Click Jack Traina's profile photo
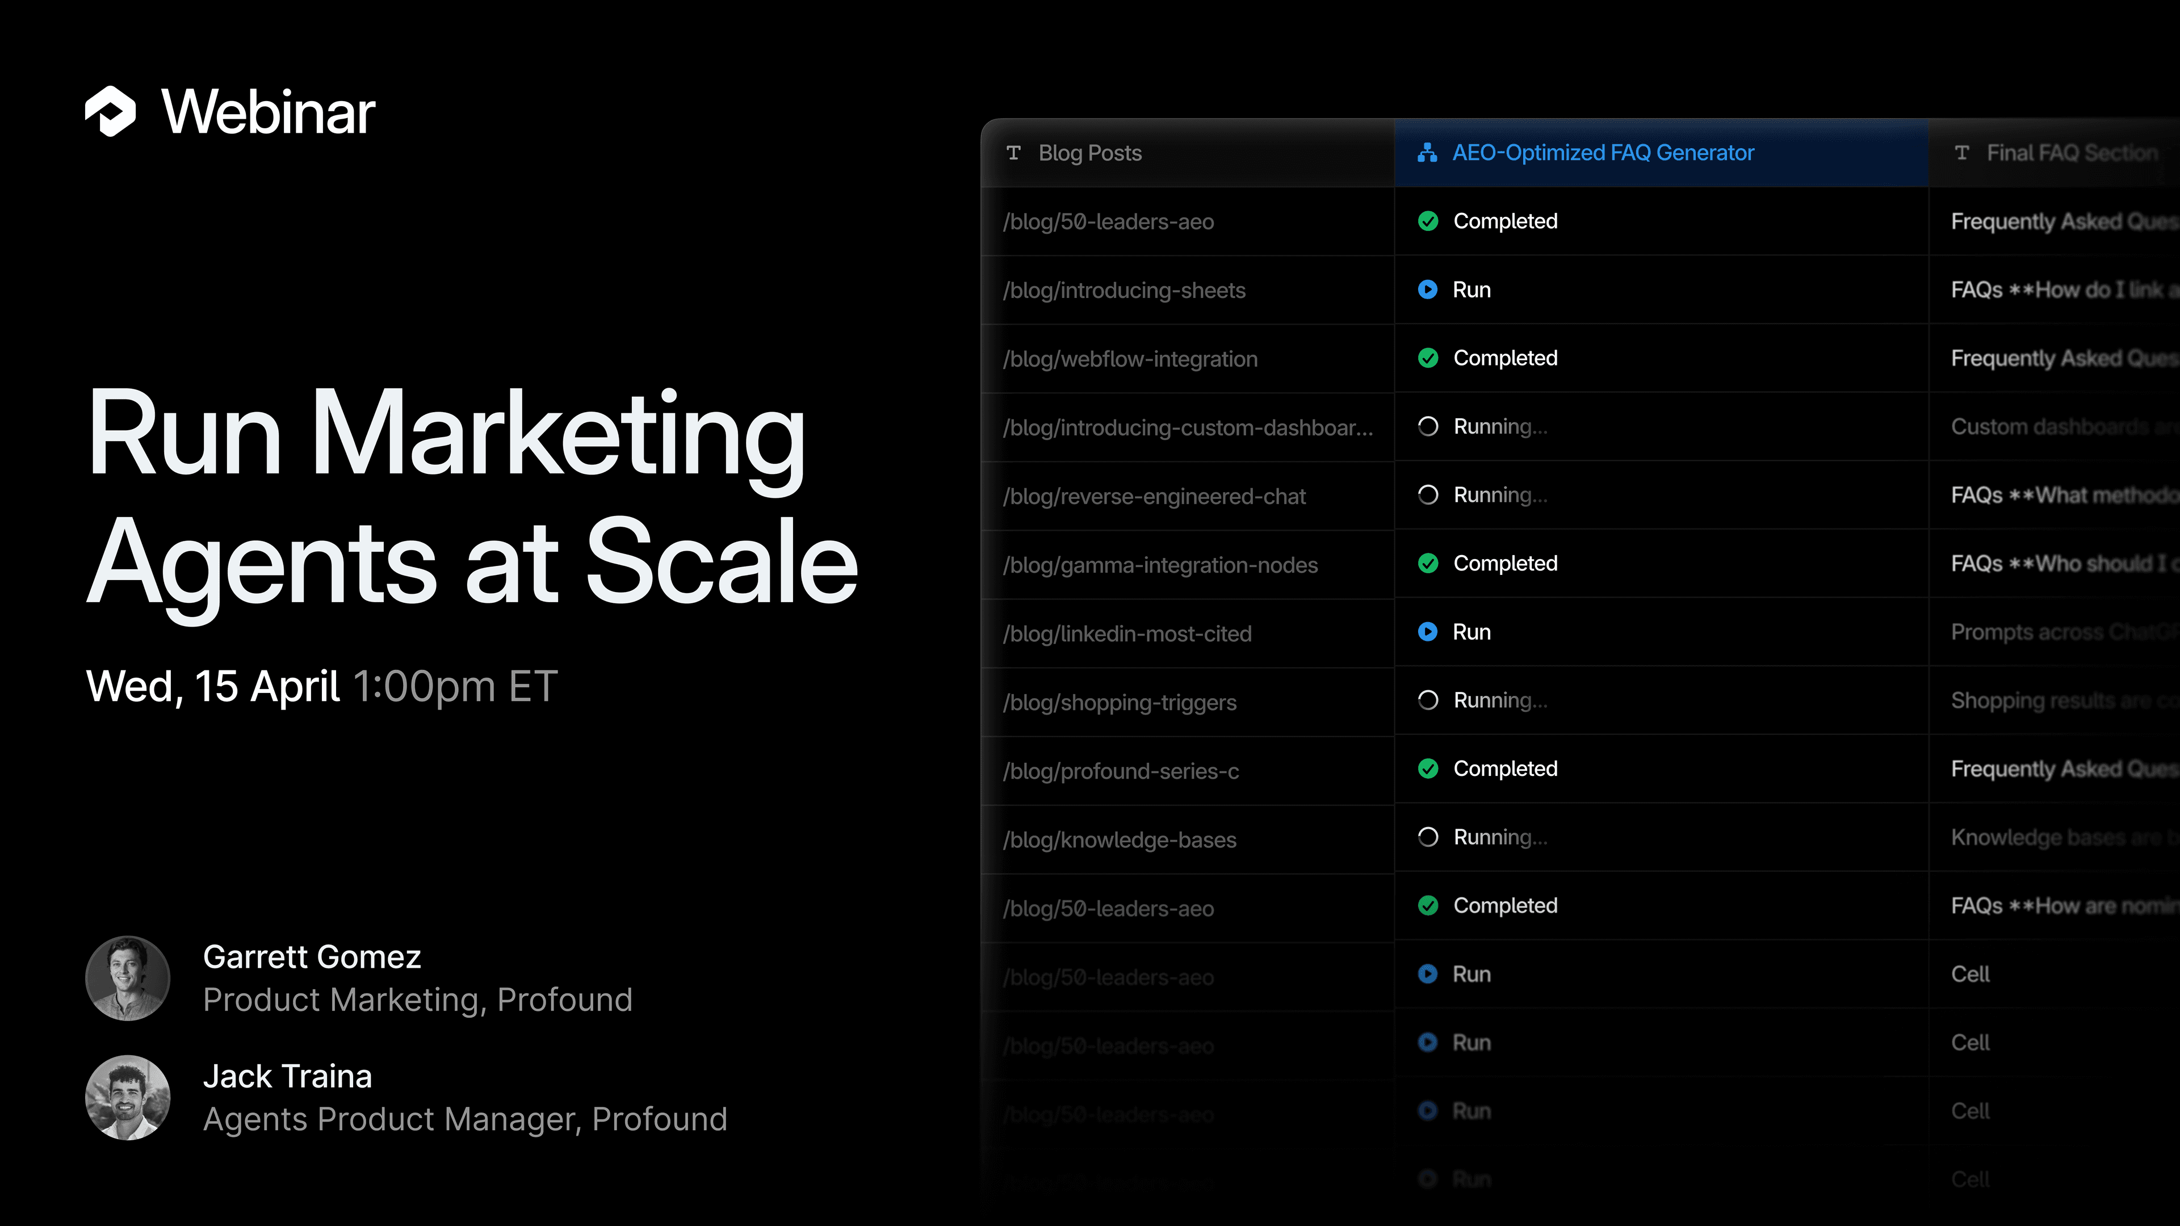Viewport: 2180px width, 1226px height. 128,1097
